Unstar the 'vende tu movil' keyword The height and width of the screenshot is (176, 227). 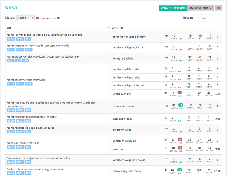coord(166,93)
